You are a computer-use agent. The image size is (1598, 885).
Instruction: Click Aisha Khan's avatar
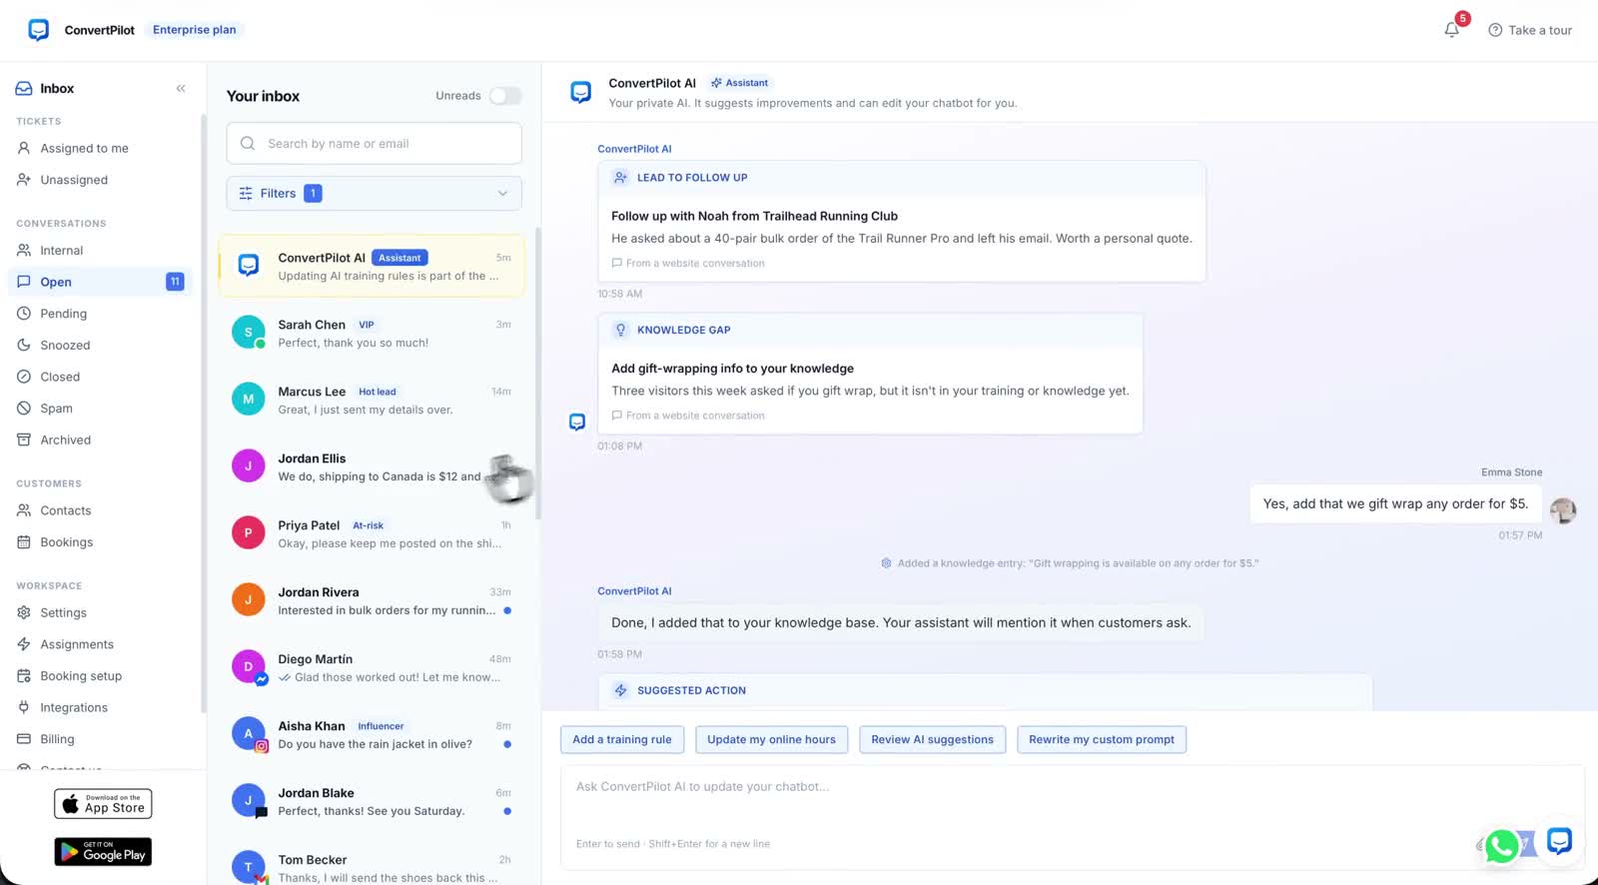pyautogui.click(x=248, y=734)
